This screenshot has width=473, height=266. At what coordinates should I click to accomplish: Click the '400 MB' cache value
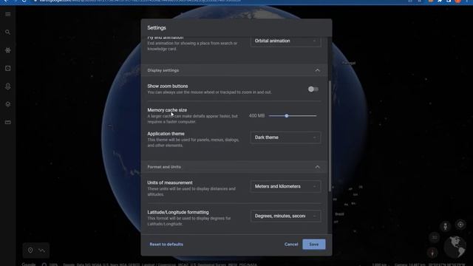point(256,116)
